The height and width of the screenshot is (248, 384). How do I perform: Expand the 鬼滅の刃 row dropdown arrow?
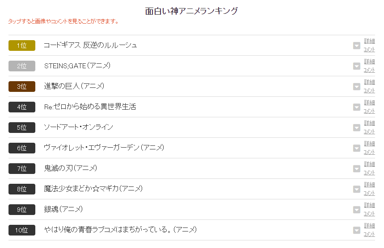point(357,169)
